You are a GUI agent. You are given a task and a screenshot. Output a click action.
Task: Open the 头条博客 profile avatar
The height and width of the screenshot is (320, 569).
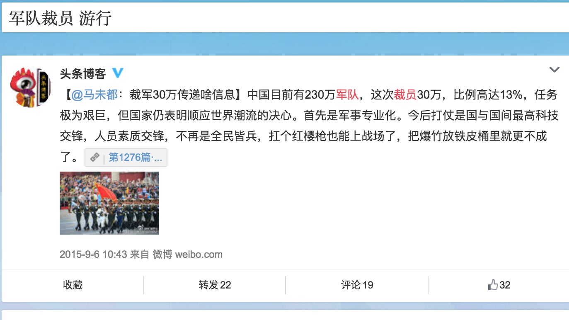(x=31, y=87)
